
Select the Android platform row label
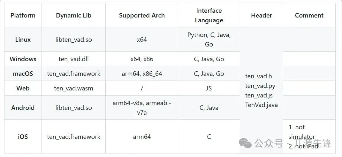(x=23, y=108)
